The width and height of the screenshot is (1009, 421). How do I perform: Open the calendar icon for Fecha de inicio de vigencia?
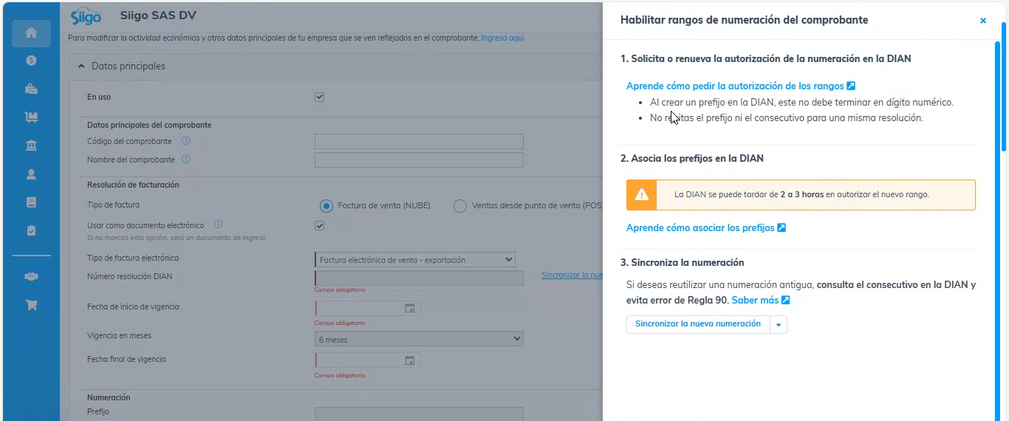click(x=410, y=308)
